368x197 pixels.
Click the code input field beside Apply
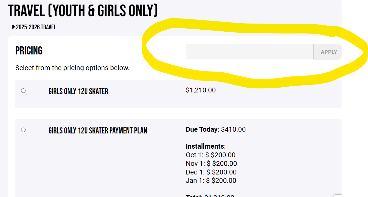click(x=249, y=52)
